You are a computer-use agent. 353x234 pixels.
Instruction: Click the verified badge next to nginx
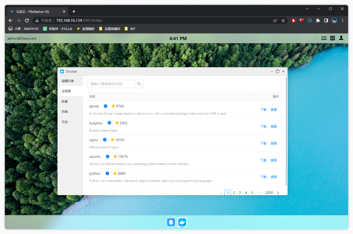tap(105, 140)
